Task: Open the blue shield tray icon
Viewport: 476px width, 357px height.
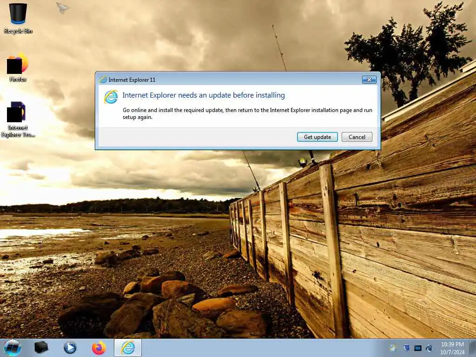Action: click(406, 348)
